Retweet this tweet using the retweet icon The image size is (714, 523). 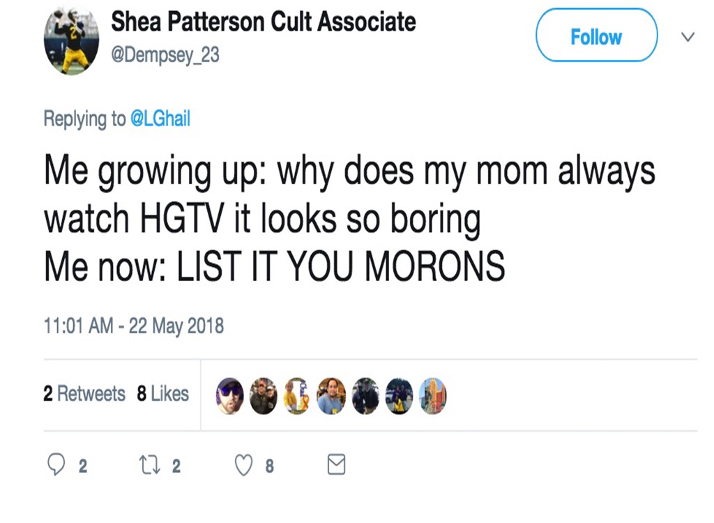(149, 465)
